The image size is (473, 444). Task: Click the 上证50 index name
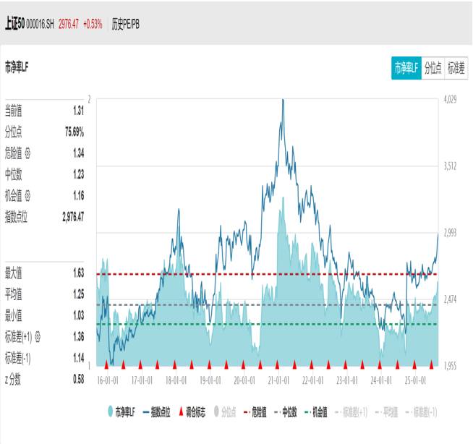(x=14, y=24)
